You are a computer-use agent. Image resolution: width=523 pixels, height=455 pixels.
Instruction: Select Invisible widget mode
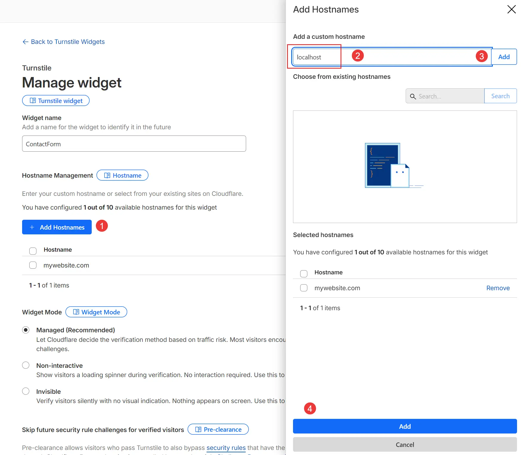[26, 391]
